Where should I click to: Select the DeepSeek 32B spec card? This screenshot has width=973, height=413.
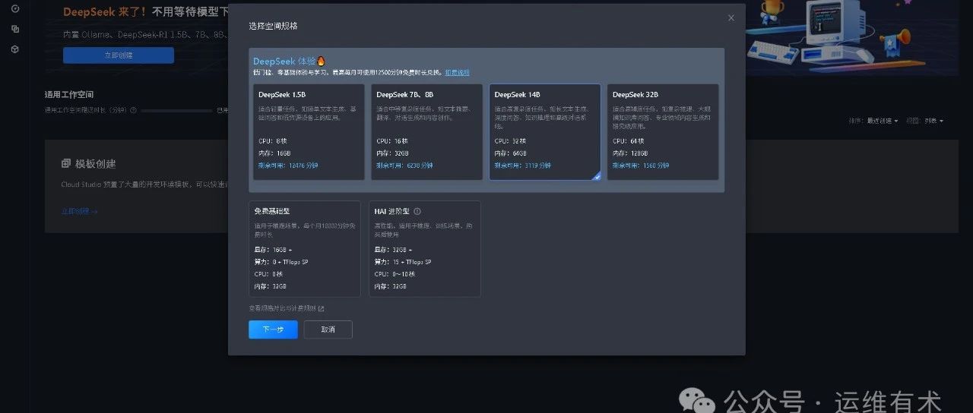tap(663, 132)
